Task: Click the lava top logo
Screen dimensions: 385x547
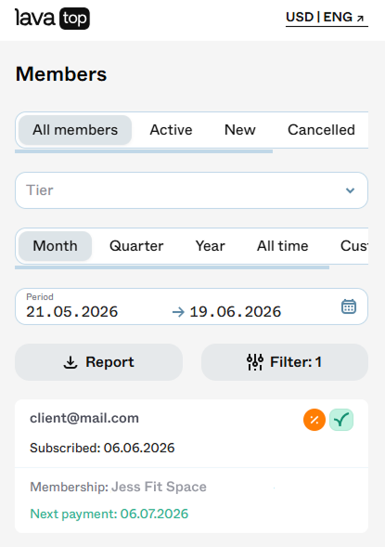Action: click(52, 19)
